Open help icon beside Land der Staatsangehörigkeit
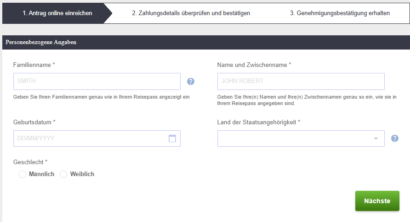 pyautogui.click(x=394, y=138)
